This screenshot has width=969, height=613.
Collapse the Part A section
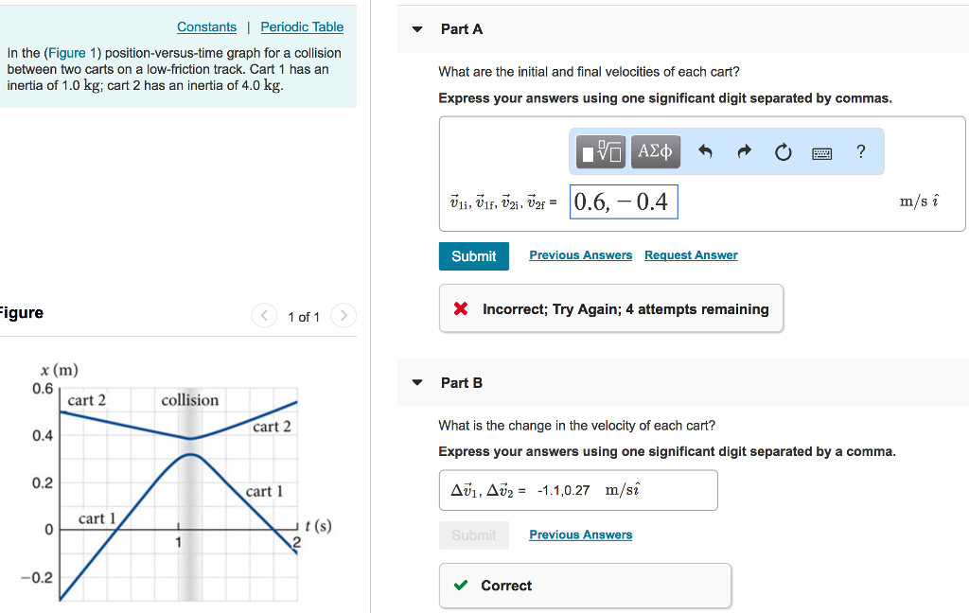(417, 29)
